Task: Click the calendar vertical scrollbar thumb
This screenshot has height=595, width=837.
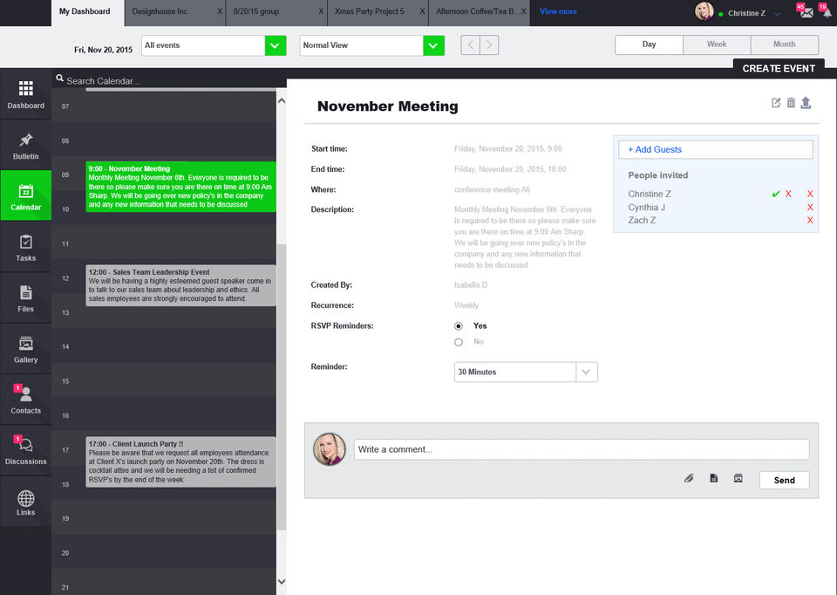Action: pos(282,387)
